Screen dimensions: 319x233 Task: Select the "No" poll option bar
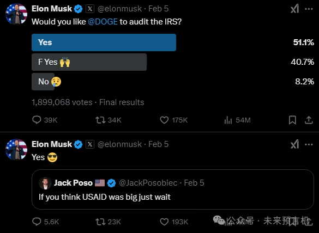tap(43, 82)
